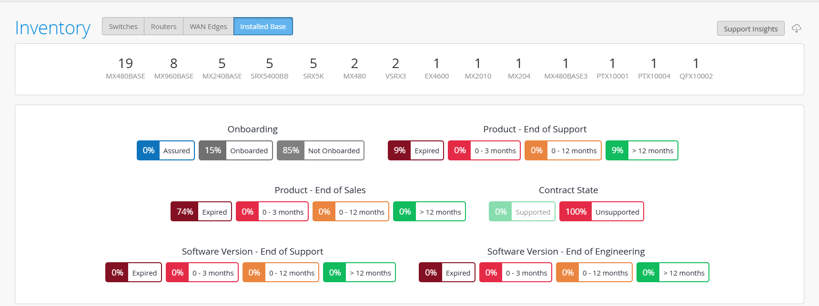
Task: Filter Product End of Support Expired 9%
Action: tap(416, 150)
